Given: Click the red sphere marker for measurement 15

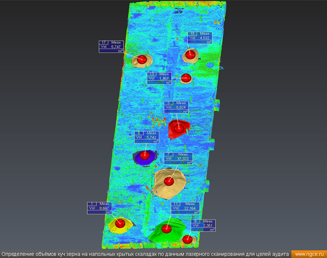Looking at the screenshot, I should (189, 55).
